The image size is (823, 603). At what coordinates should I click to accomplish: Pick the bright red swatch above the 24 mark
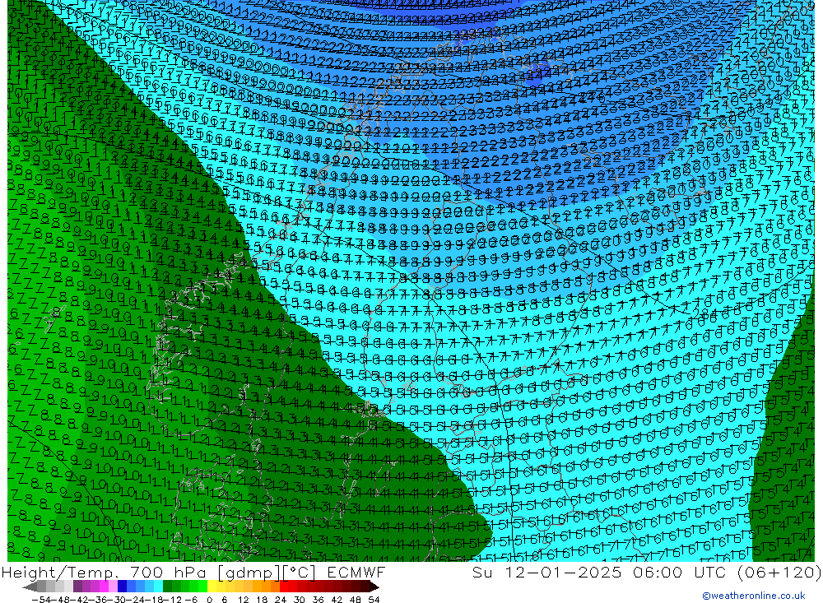click(x=284, y=587)
